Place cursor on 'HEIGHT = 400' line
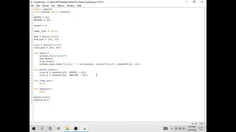 [42, 20]
